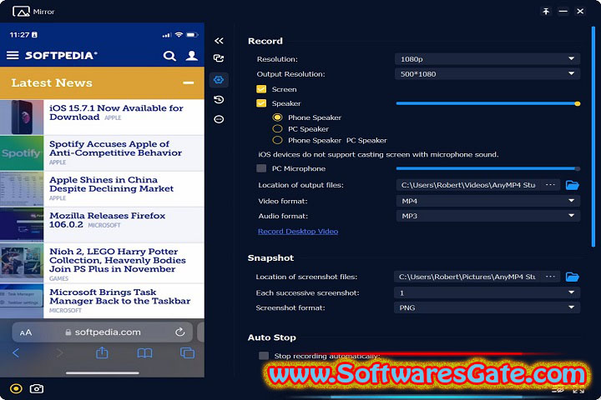This screenshot has height=400, width=601.
Task: Open Safari bookmarks book icon
Action: coord(145,353)
